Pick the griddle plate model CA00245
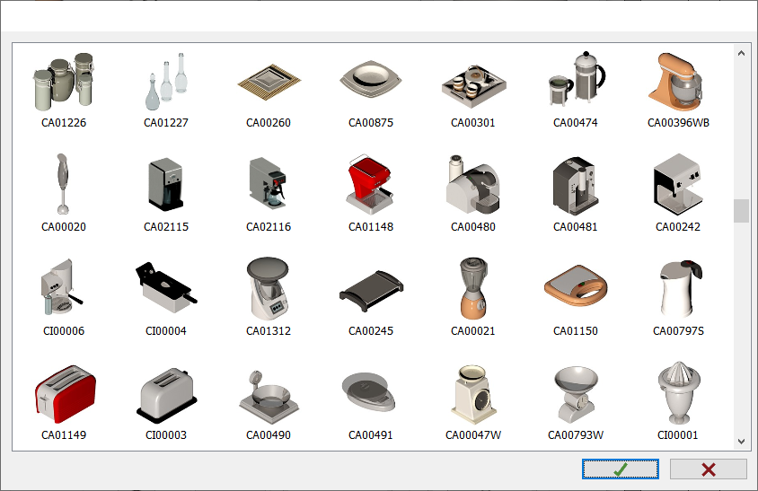The width and height of the screenshot is (758, 491). pyautogui.click(x=371, y=291)
